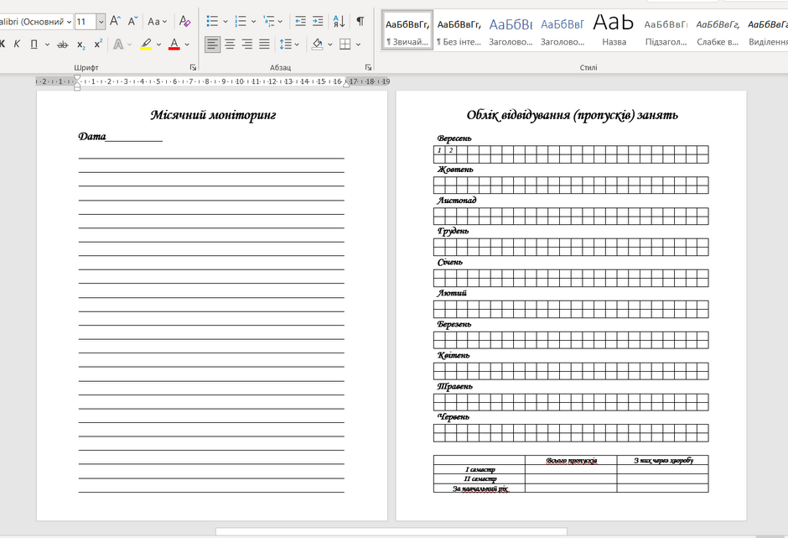Open bullet library dropdown arrow
Image resolution: width=788 pixels, height=538 pixels.
(x=226, y=21)
